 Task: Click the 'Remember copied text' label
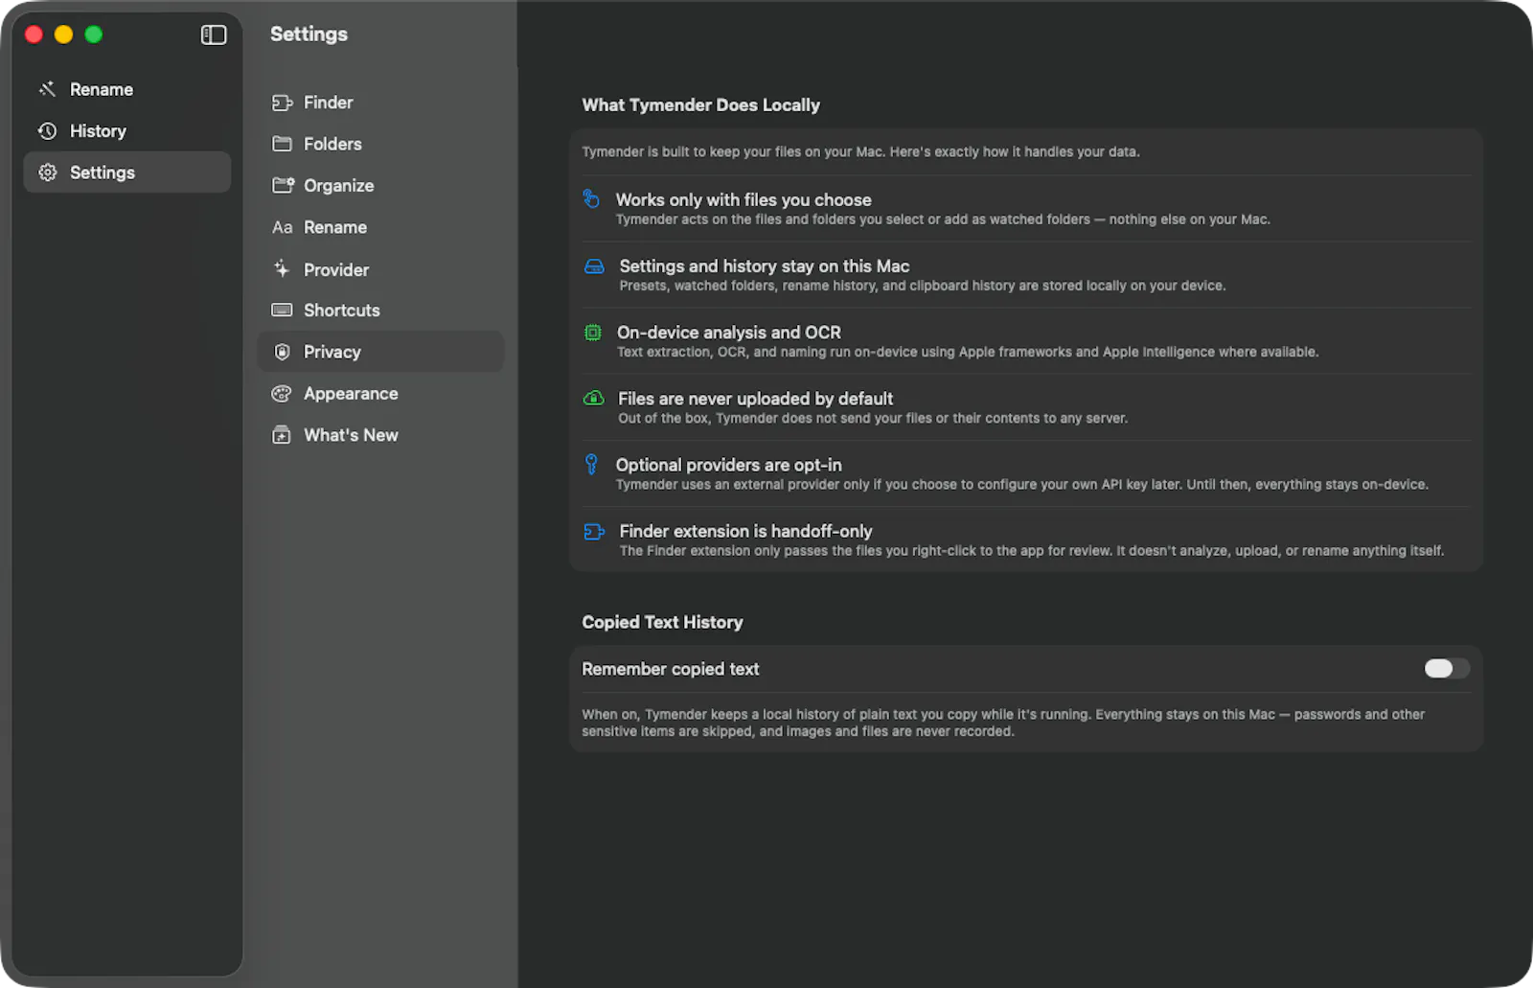pyautogui.click(x=671, y=669)
